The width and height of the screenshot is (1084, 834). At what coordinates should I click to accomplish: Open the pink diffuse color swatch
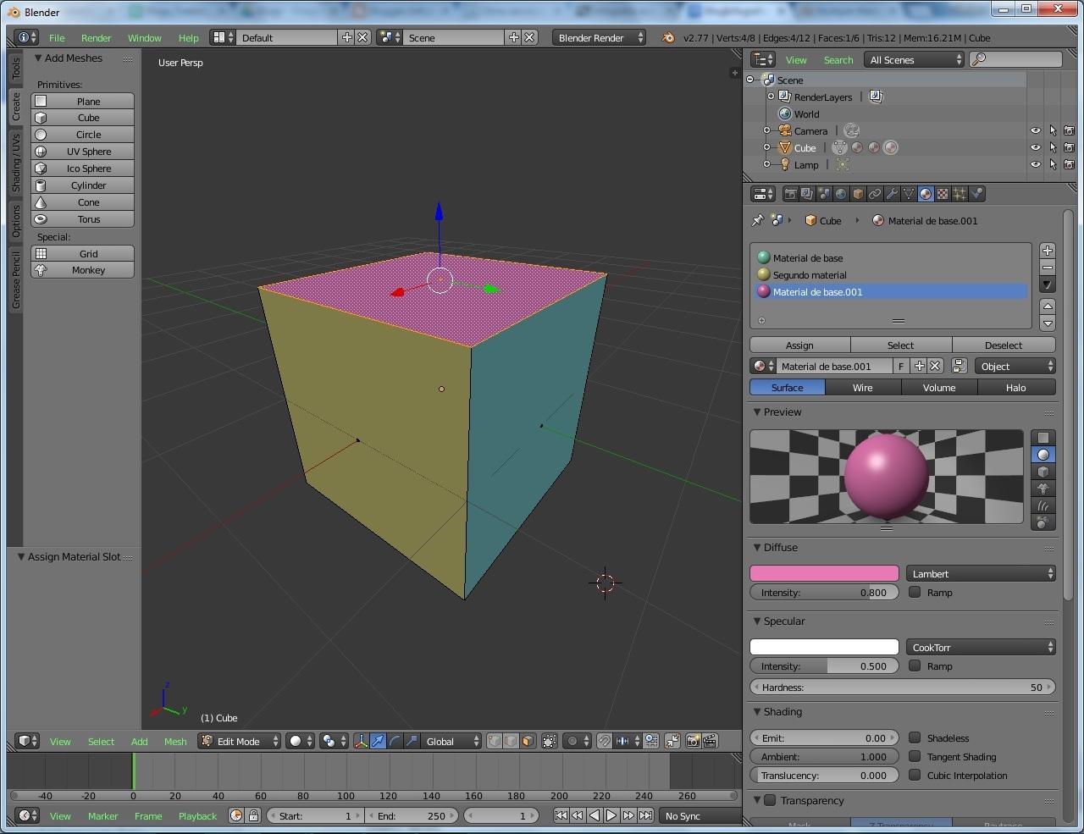tap(824, 573)
